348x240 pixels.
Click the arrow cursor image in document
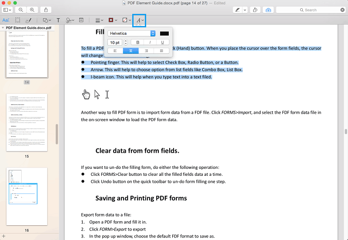(97, 94)
